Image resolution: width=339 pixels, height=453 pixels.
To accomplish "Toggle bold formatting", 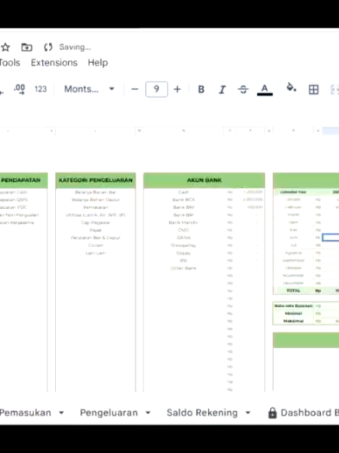I will click(201, 89).
